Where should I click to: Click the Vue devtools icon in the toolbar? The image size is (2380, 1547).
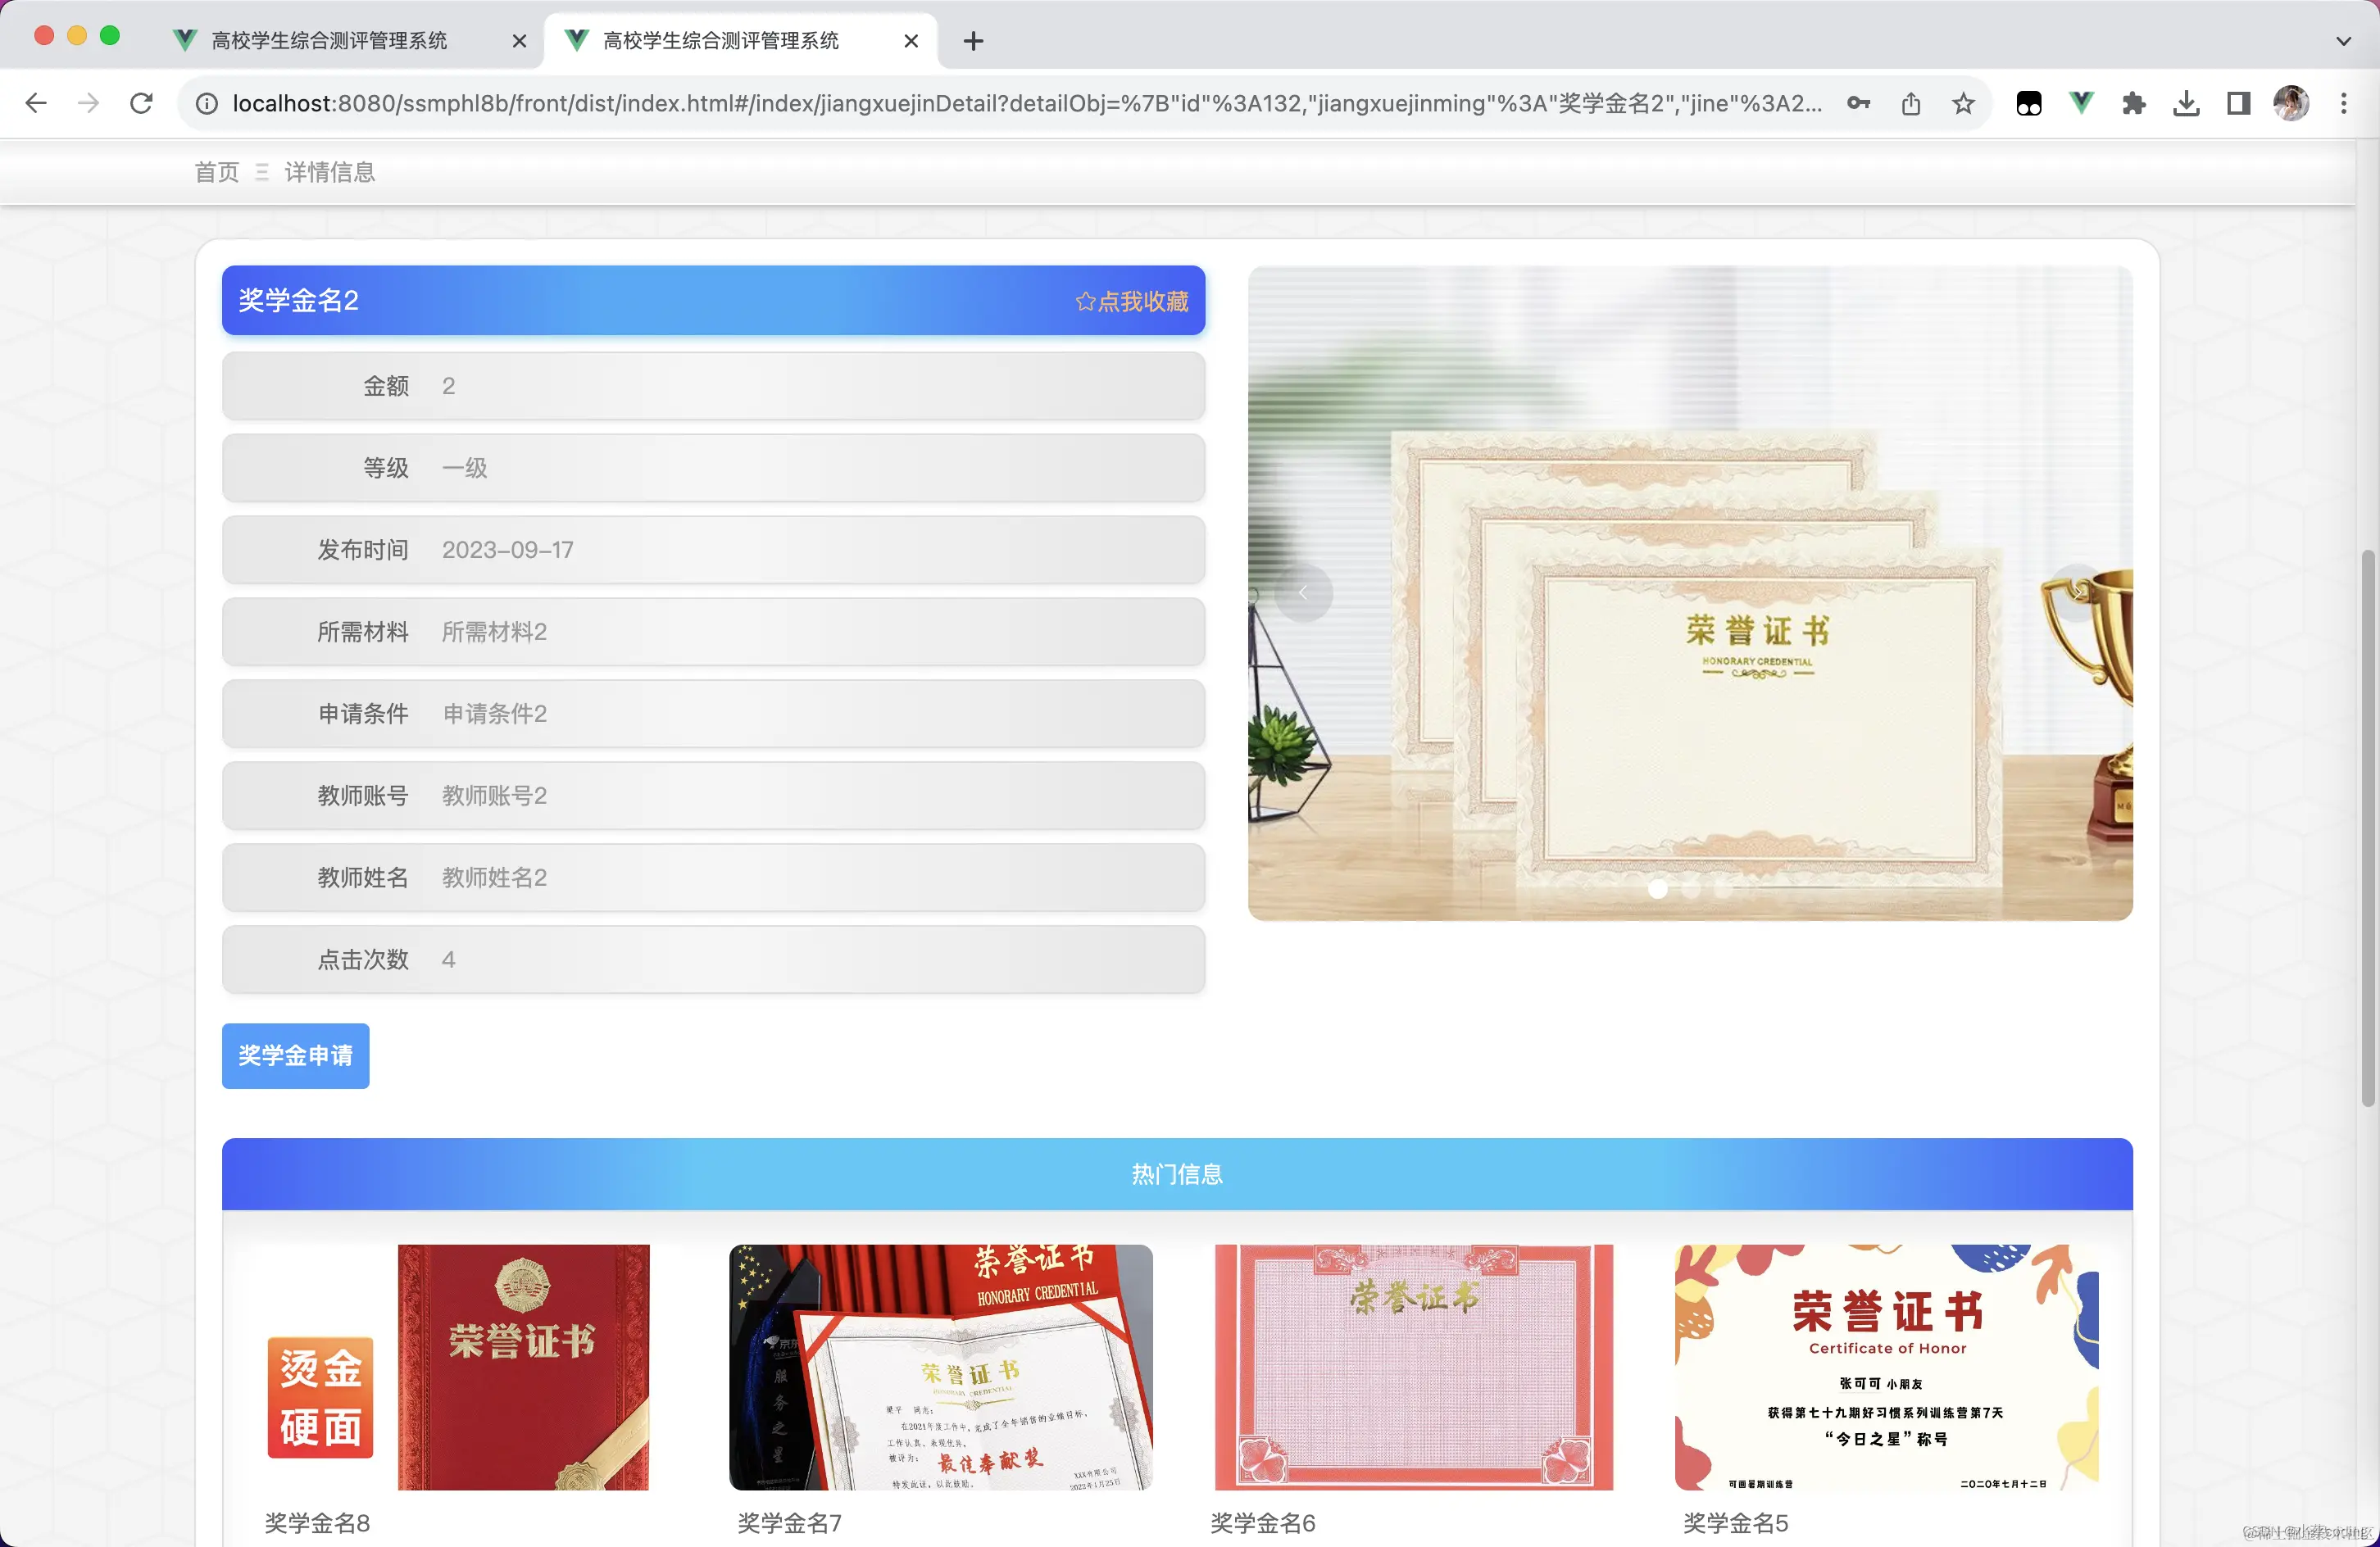point(2081,103)
